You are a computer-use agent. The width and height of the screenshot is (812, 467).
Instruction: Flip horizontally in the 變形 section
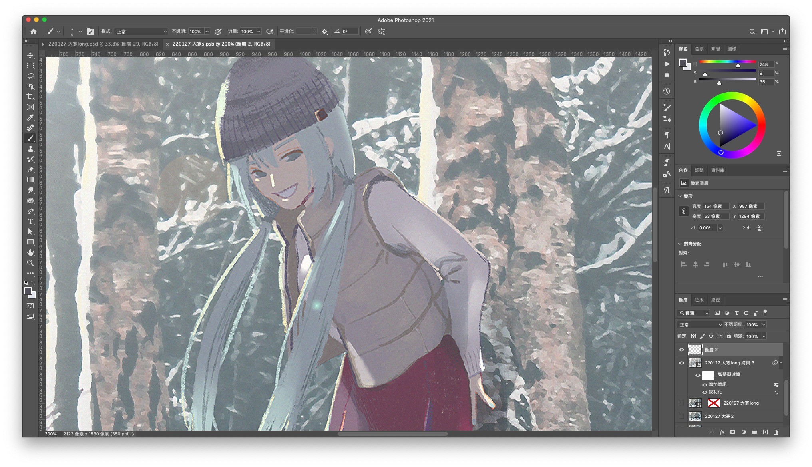(x=746, y=228)
